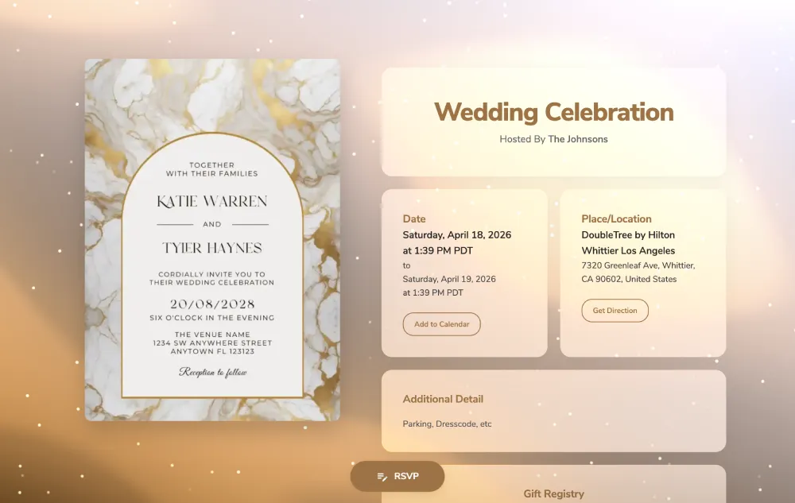Click the pencil icon on the RSVP button
The height and width of the screenshot is (503, 795).
[382, 477]
